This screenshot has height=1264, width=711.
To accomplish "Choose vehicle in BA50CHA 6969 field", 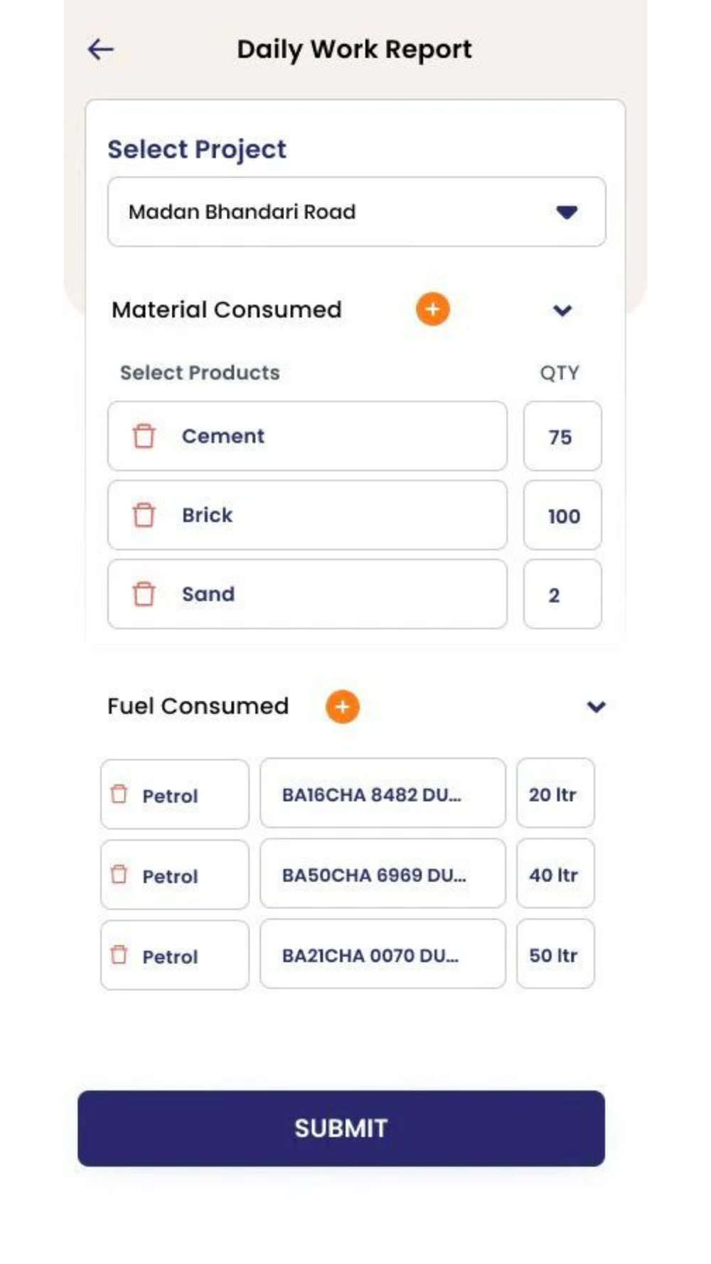I will [383, 874].
